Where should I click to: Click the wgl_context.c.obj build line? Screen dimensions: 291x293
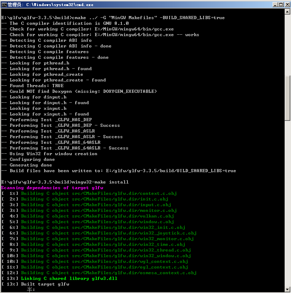(x=95, y=261)
